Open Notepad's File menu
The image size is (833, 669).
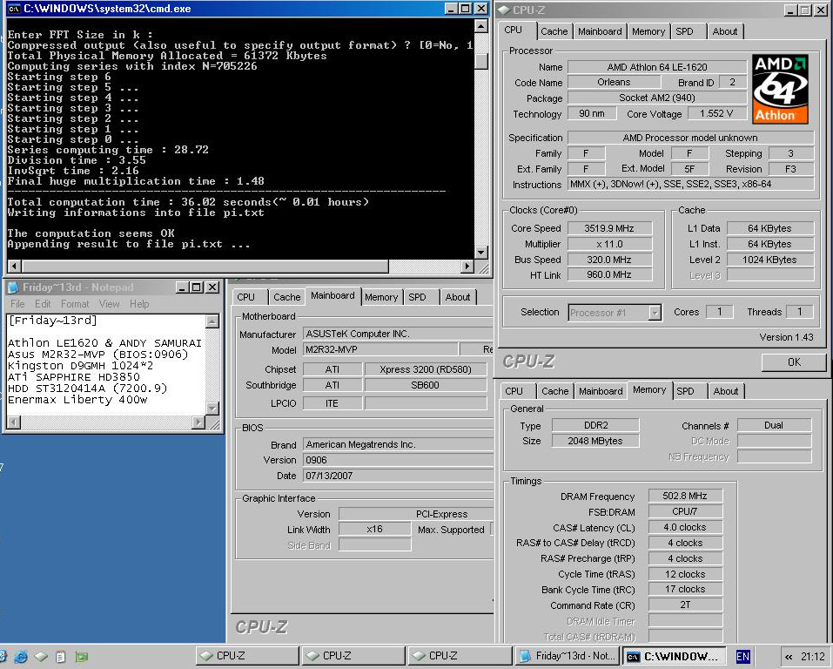17,304
